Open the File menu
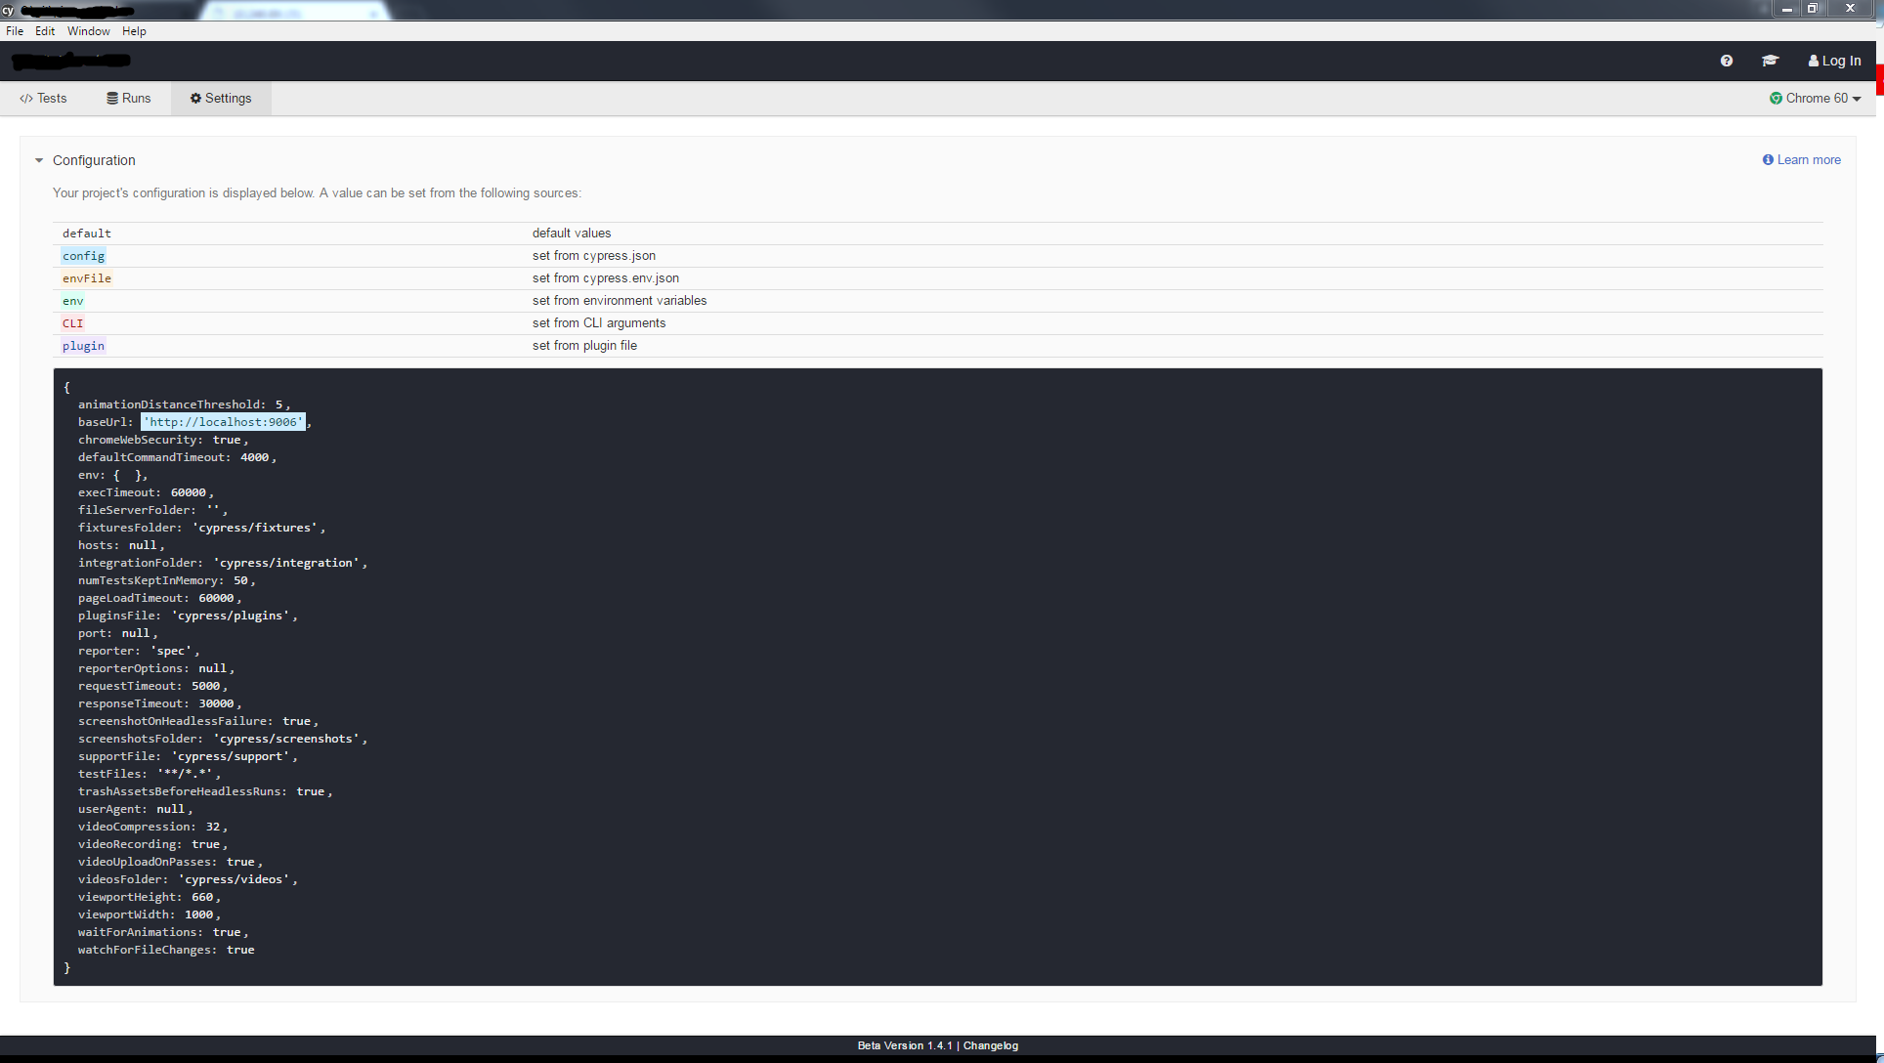 coord(15,30)
